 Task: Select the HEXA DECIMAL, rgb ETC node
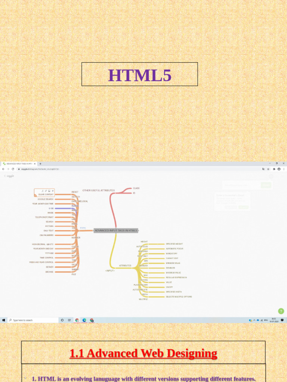43,244
